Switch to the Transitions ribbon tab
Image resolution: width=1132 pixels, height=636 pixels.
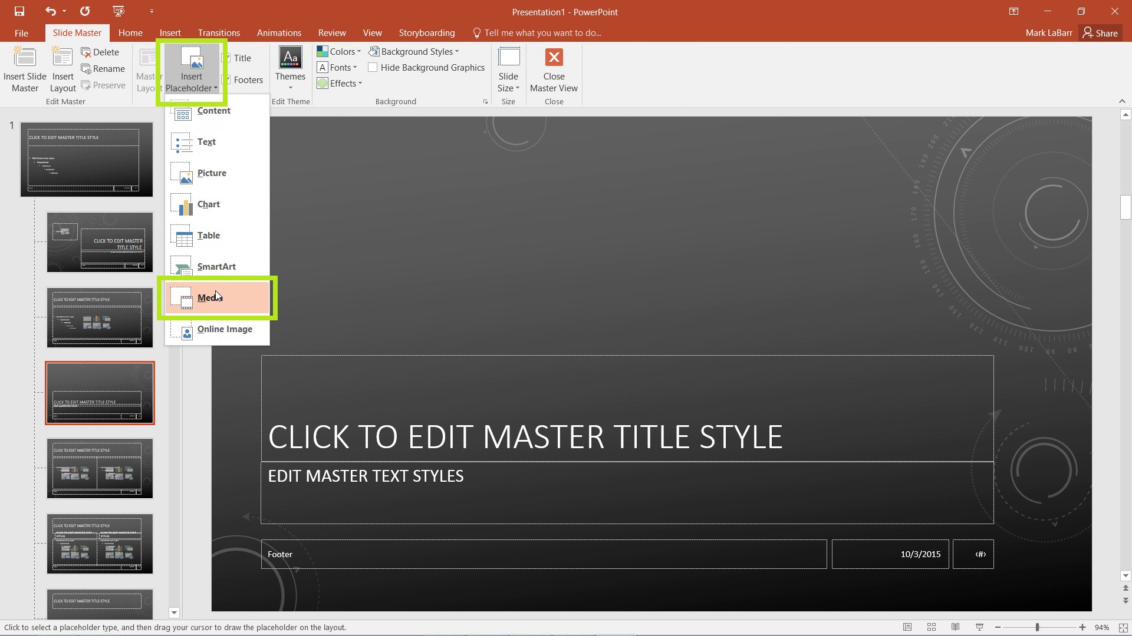(219, 32)
